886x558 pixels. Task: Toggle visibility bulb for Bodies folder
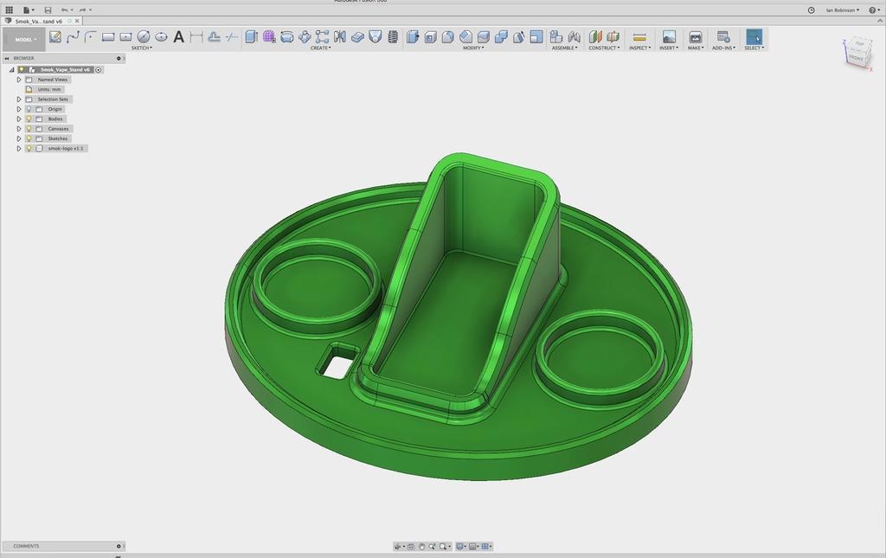(x=29, y=119)
